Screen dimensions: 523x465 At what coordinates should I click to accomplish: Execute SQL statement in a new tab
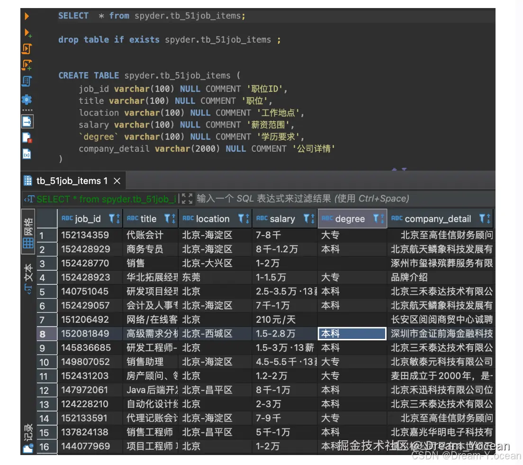click(x=27, y=33)
